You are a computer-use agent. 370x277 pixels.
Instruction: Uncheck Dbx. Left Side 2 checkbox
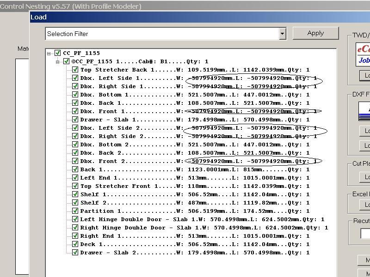coord(75,128)
